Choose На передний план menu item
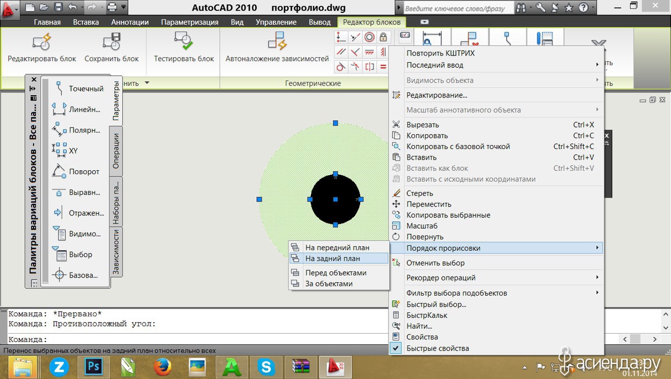Image resolution: width=671 pixels, height=379 pixels. pyautogui.click(x=338, y=247)
